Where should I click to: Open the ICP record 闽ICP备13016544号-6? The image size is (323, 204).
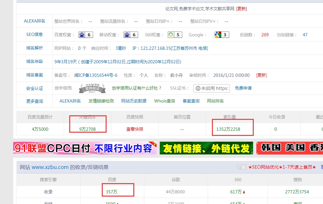coord(96,75)
